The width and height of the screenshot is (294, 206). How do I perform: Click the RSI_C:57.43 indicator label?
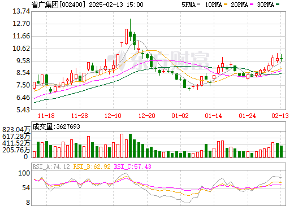click(x=133, y=166)
